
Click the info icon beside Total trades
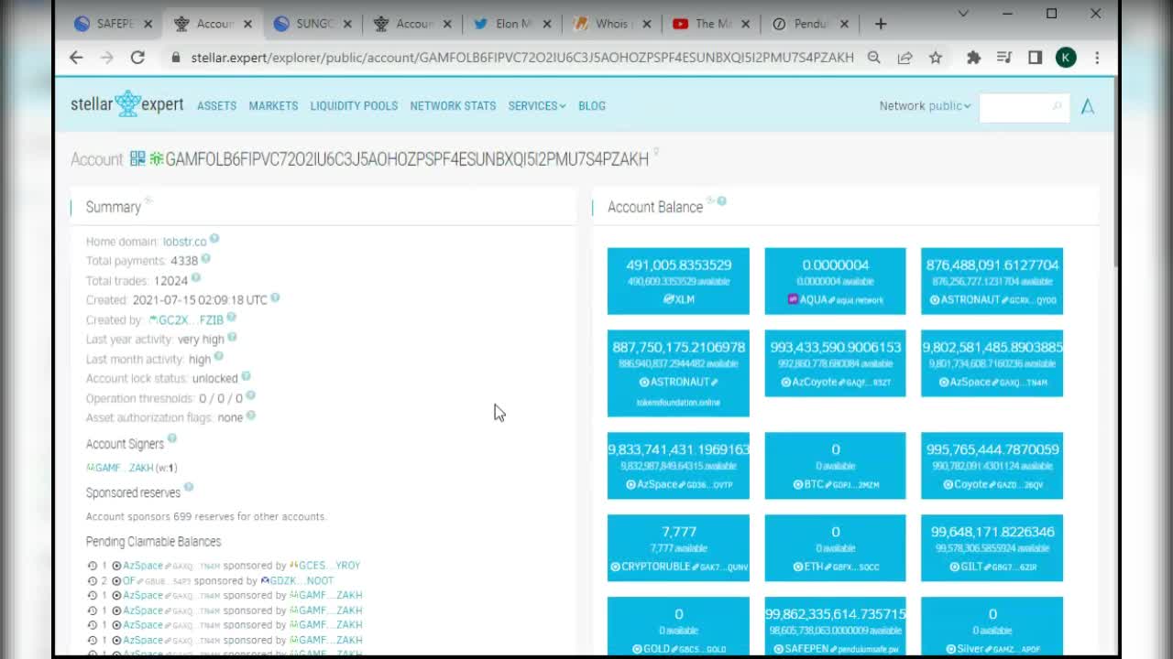(196, 277)
